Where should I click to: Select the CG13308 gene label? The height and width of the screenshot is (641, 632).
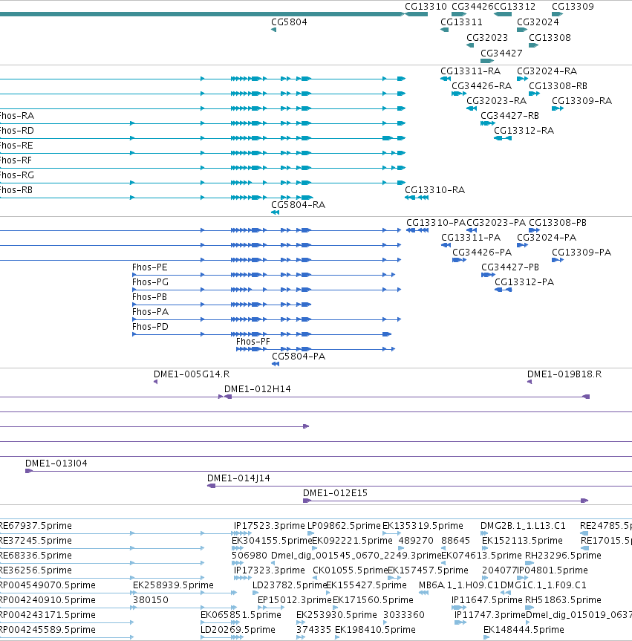550,38
